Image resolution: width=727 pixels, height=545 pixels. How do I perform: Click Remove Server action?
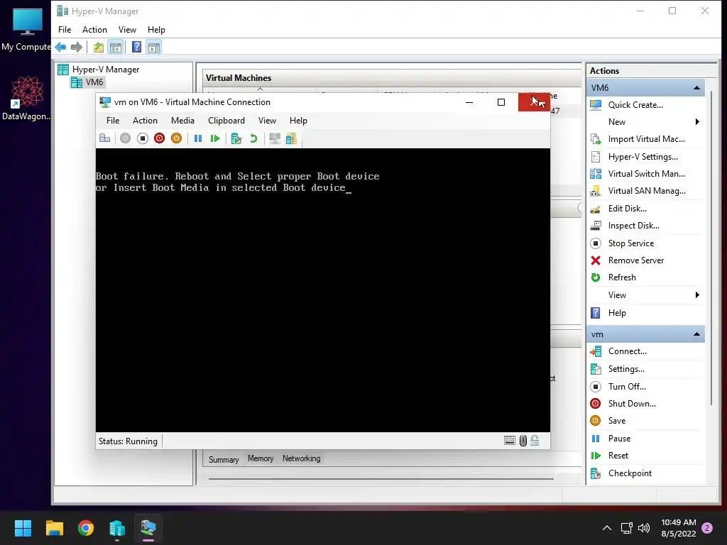(x=635, y=260)
